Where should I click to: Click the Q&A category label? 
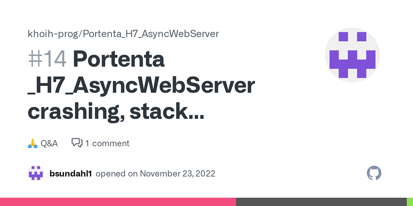tap(49, 144)
